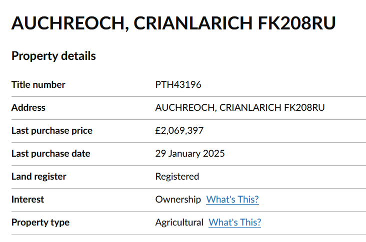Select the Registered status text
Image resolution: width=366 pixels, height=242 pixels.
point(177,177)
